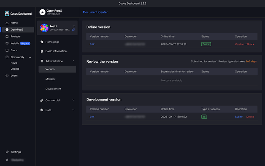Click online time 2026-09-17 22:18:21
This screenshot has width=265, height=166.
click(173, 44)
